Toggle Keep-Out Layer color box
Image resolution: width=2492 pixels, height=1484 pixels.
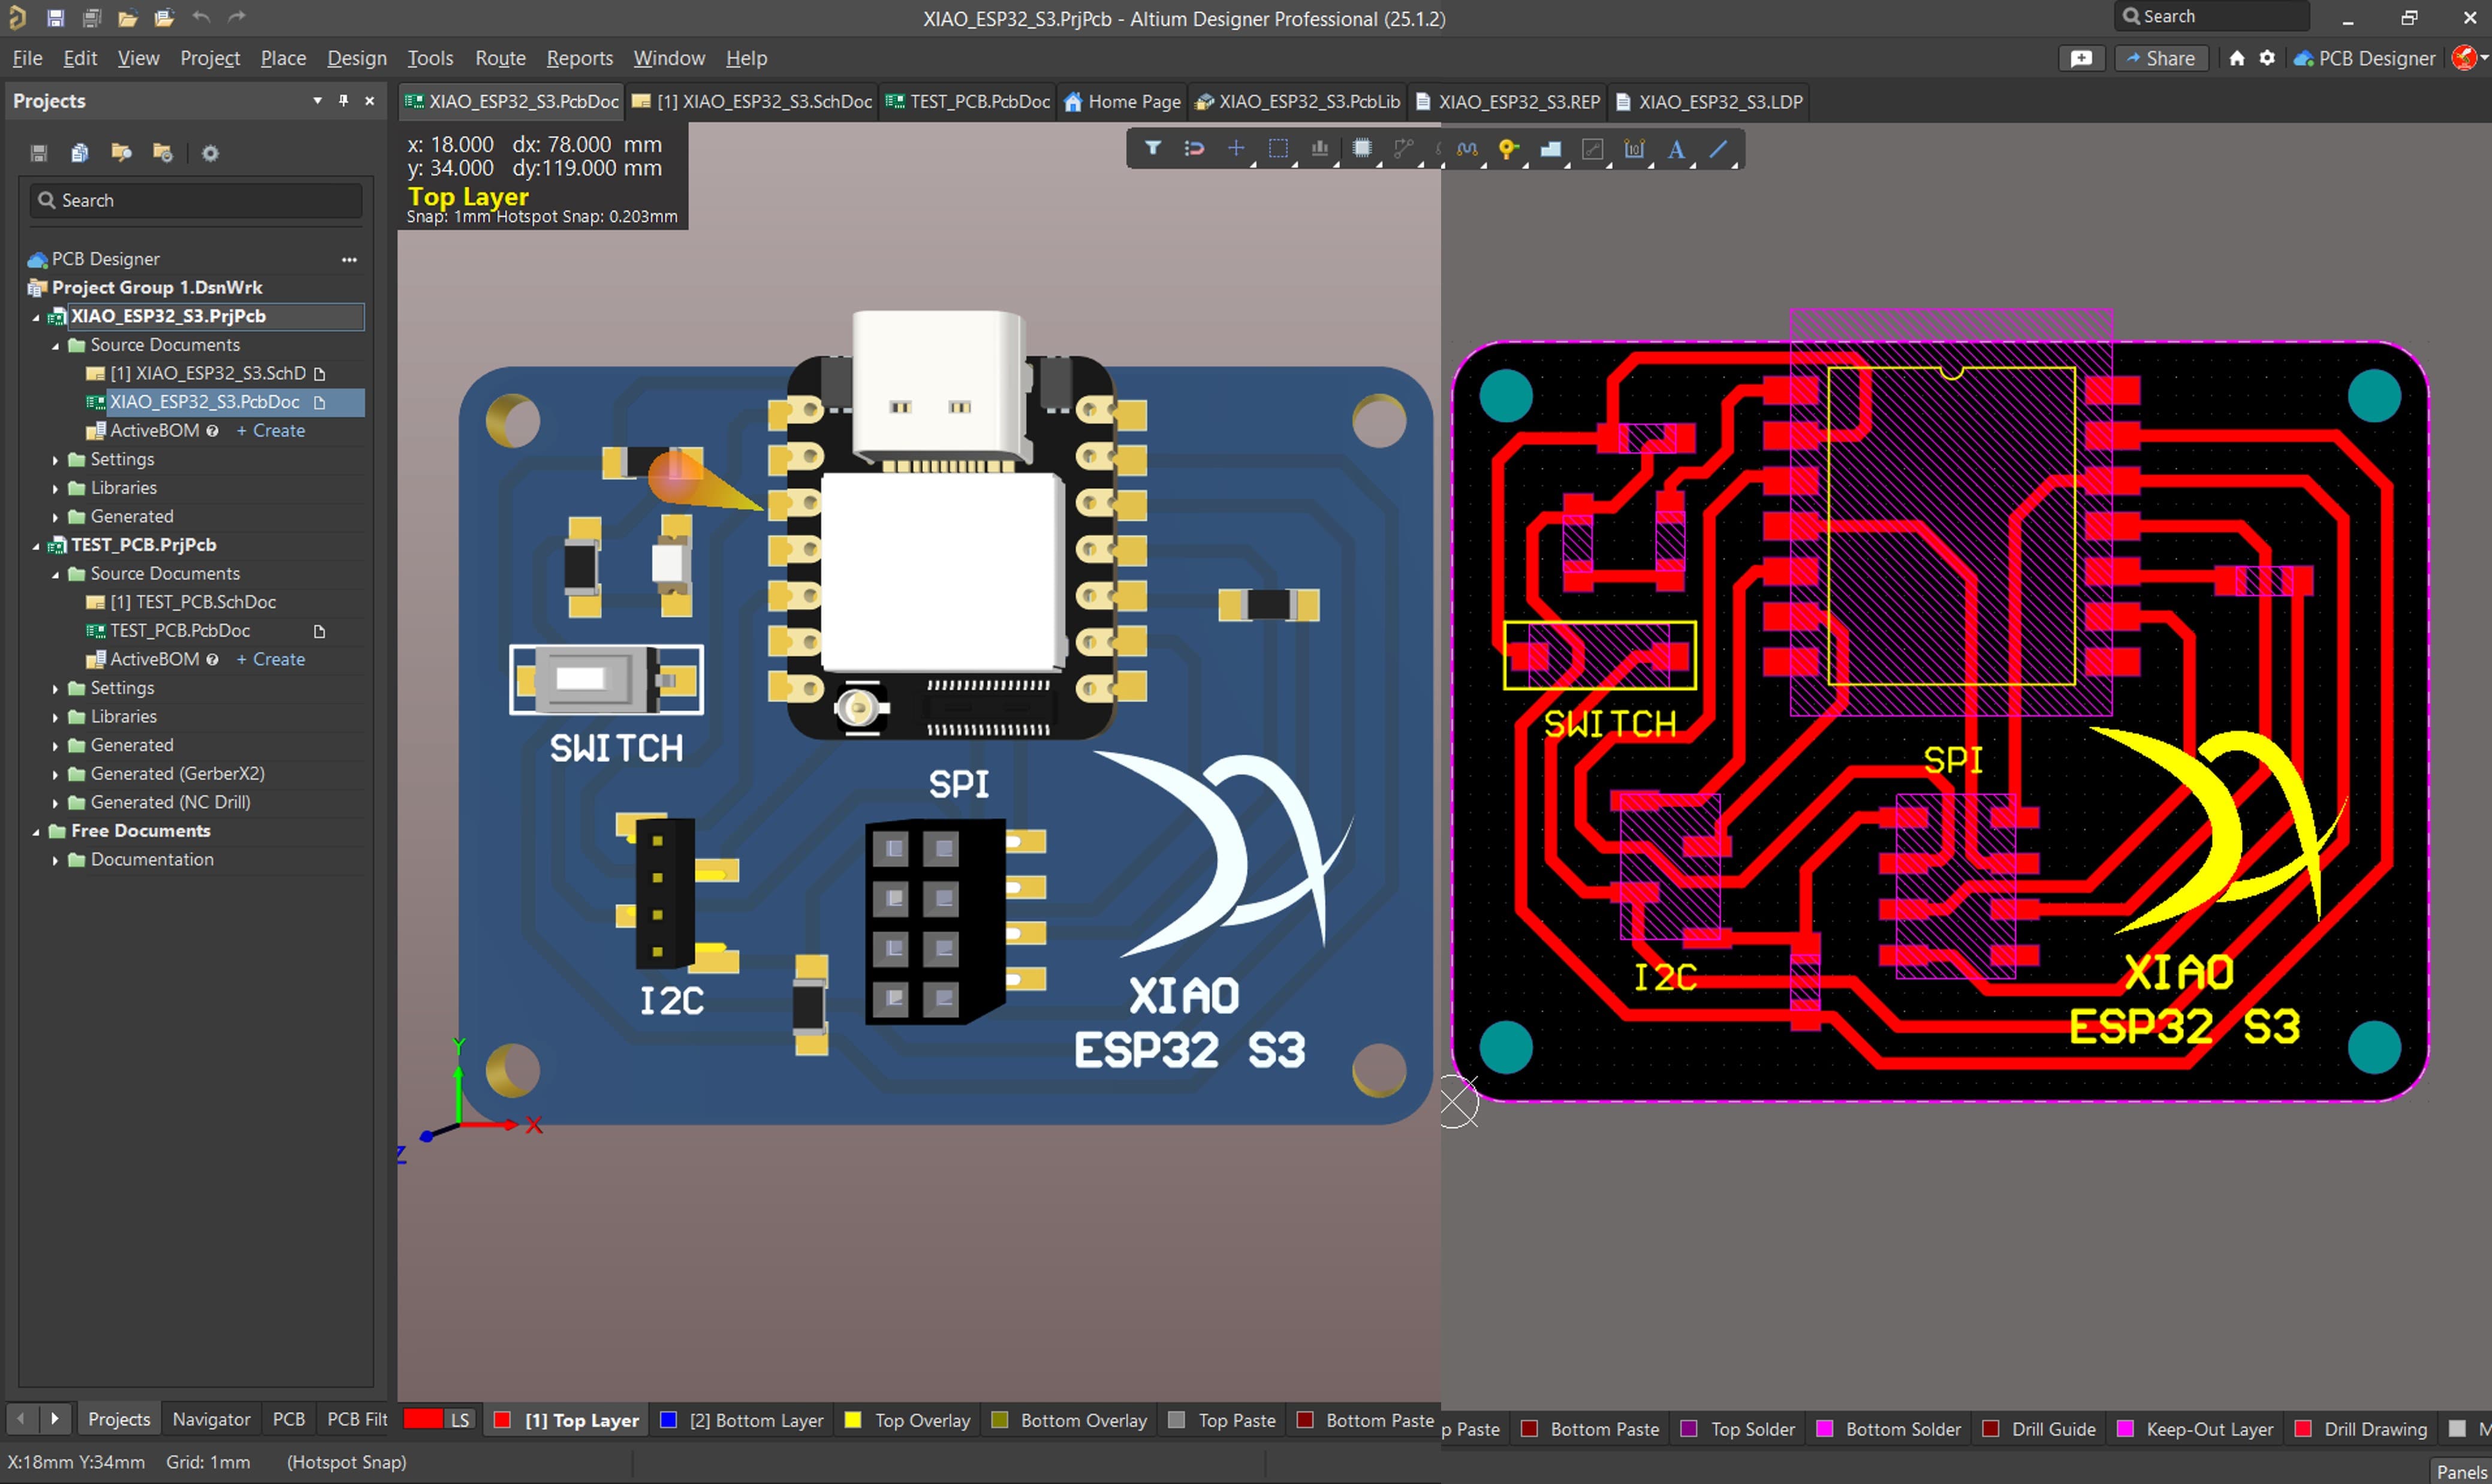(x=2126, y=1429)
